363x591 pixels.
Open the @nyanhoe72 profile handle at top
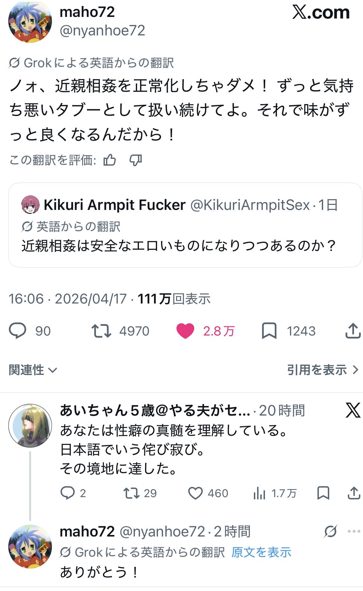[x=102, y=31]
